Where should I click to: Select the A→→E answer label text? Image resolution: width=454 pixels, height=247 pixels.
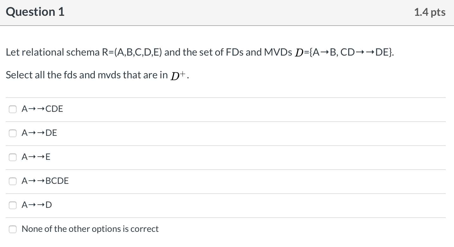pyautogui.click(x=36, y=157)
